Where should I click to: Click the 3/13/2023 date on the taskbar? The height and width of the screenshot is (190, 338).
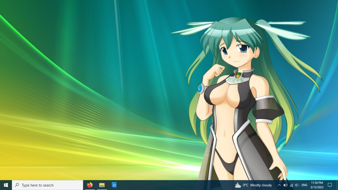coord(317,187)
